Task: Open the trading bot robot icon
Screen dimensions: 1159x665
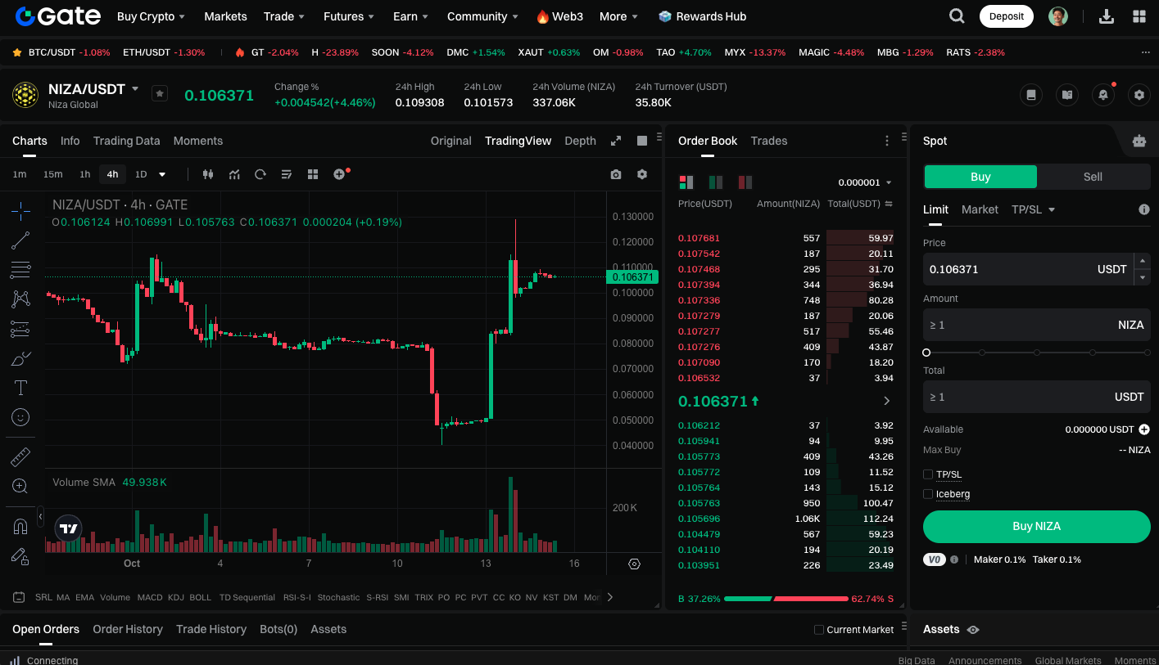Action: point(1139,141)
